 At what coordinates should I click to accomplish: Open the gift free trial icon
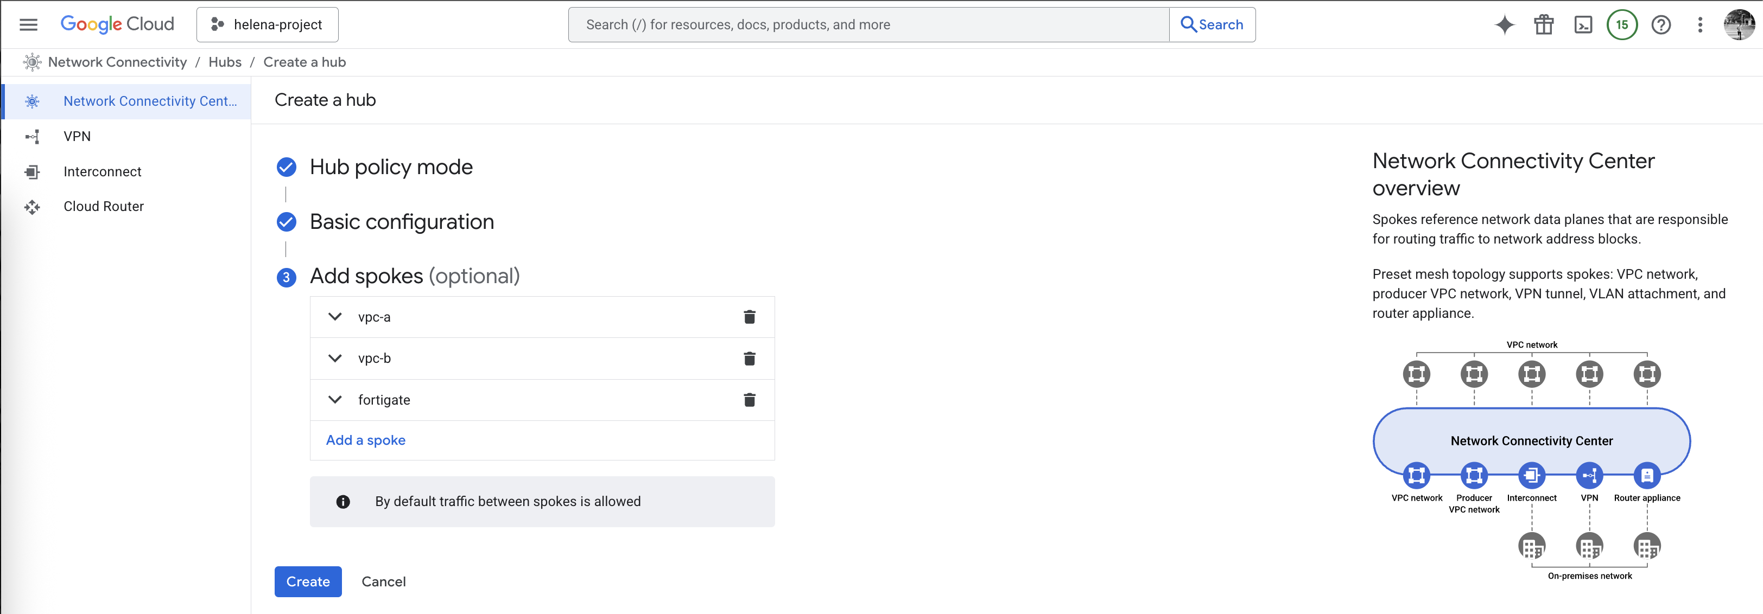(1543, 24)
